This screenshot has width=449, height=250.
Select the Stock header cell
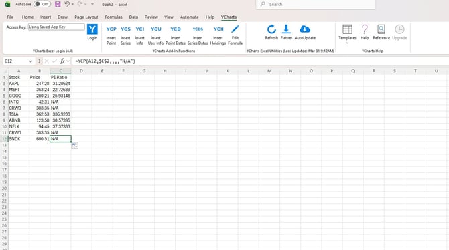pyautogui.click(x=19, y=77)
